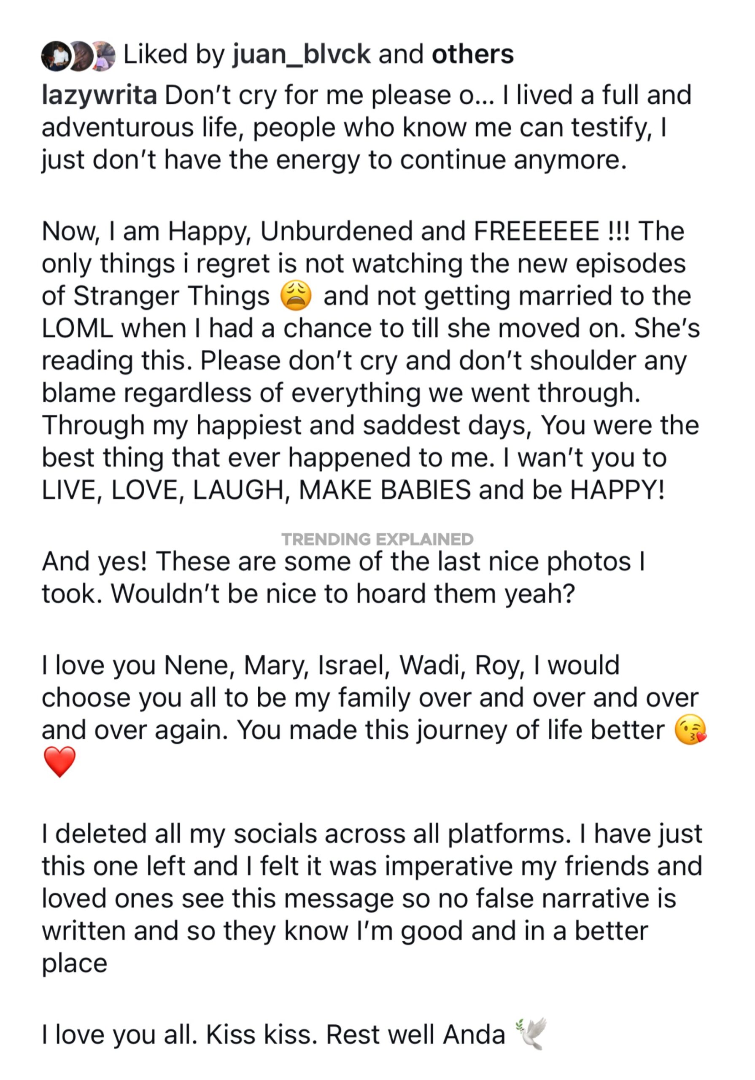Click the leftmost liker profile avatar
This screenshot has height=1080, width=755.
pos(57,56)
